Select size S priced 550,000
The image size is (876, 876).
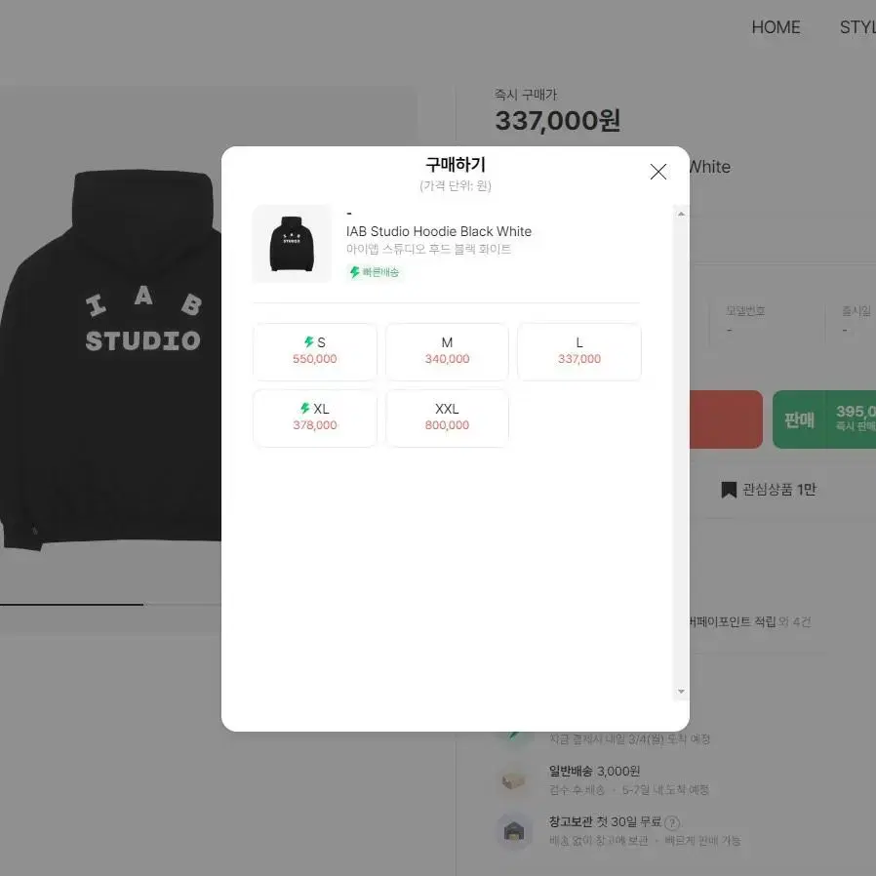pos(314,351)
